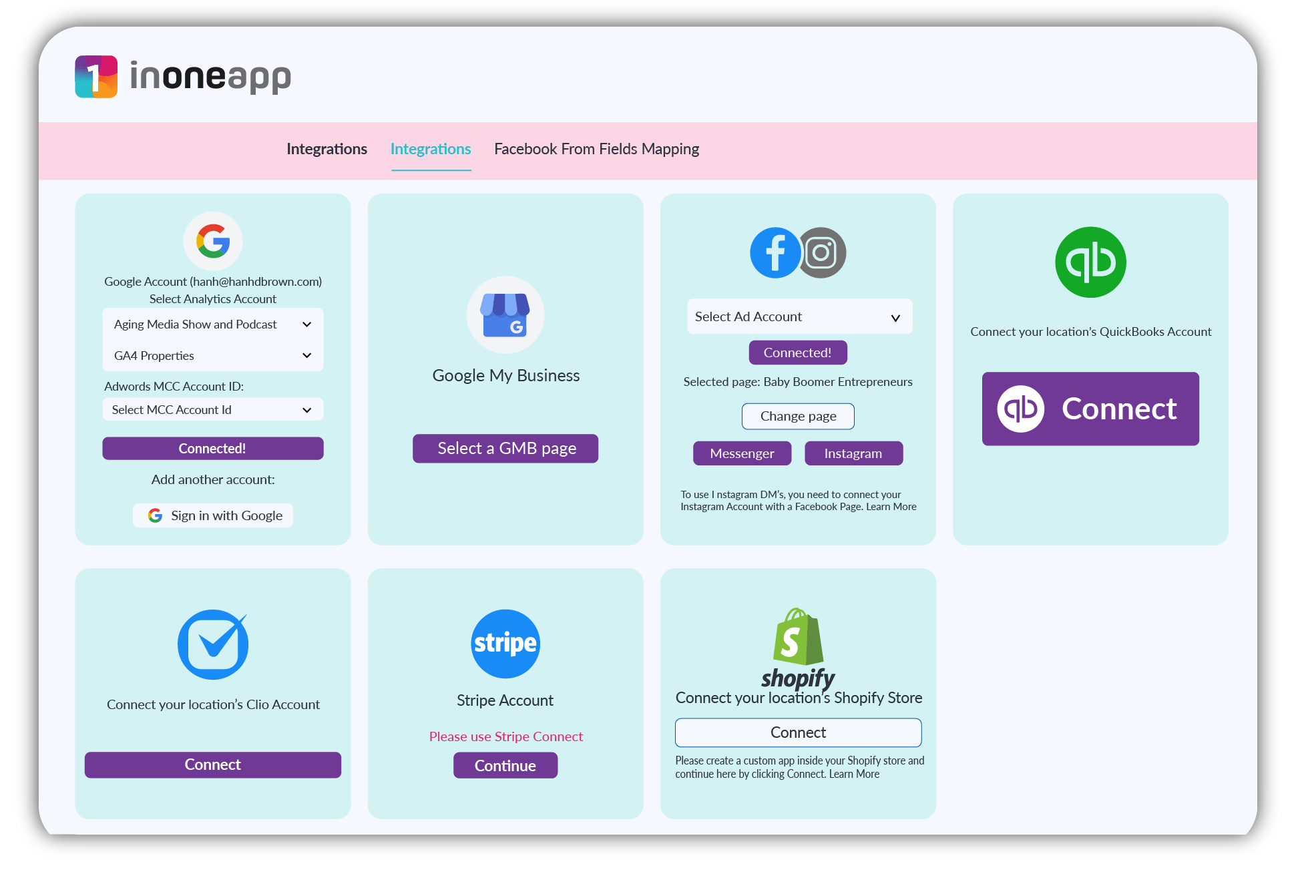Click the Facebook logo icon
Screen dimensions: 1296x874
775,253
